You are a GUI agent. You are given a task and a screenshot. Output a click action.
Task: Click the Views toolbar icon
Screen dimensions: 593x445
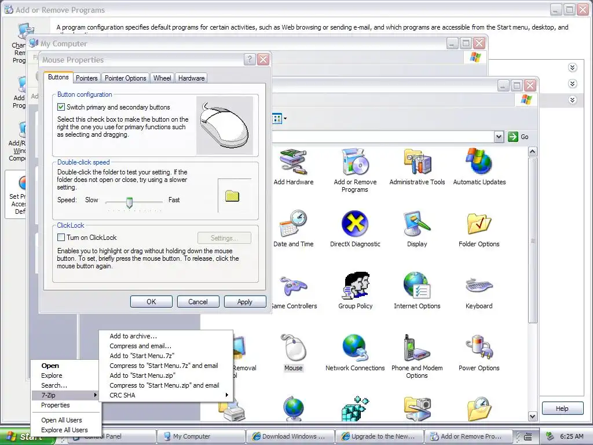tap(277, 119)
